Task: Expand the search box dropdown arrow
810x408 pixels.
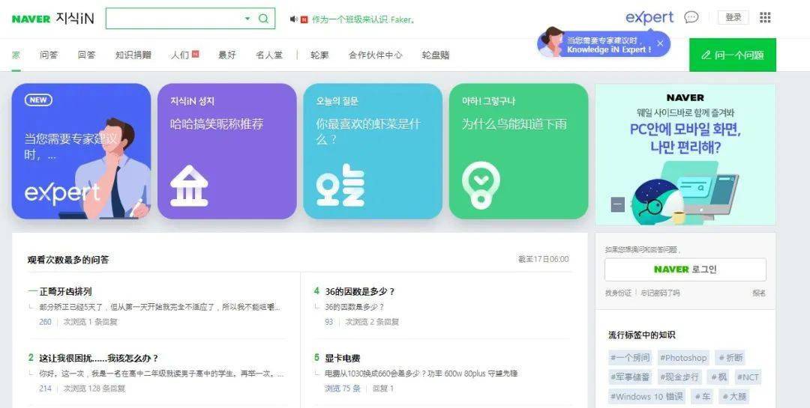Action: [x=247, y=19]
